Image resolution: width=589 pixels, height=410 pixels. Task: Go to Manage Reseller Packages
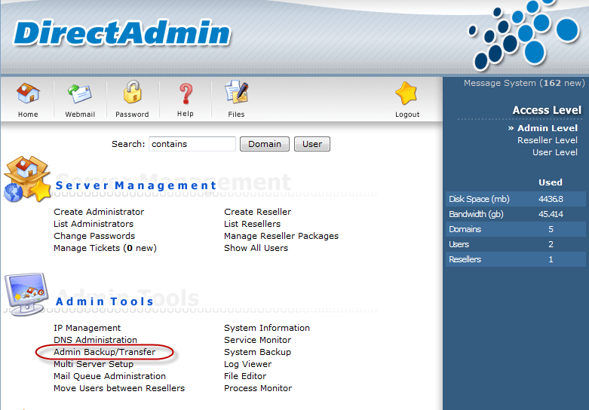click(281, 236)
